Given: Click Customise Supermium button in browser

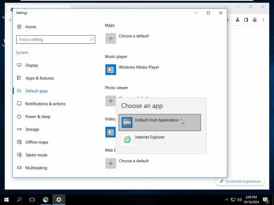Looking at the screenshot, I should tap(240, 182).
